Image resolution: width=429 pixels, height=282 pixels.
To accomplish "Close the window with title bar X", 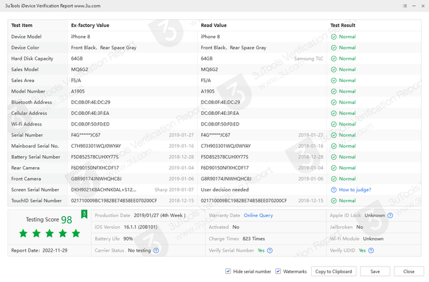I will 423,6.
